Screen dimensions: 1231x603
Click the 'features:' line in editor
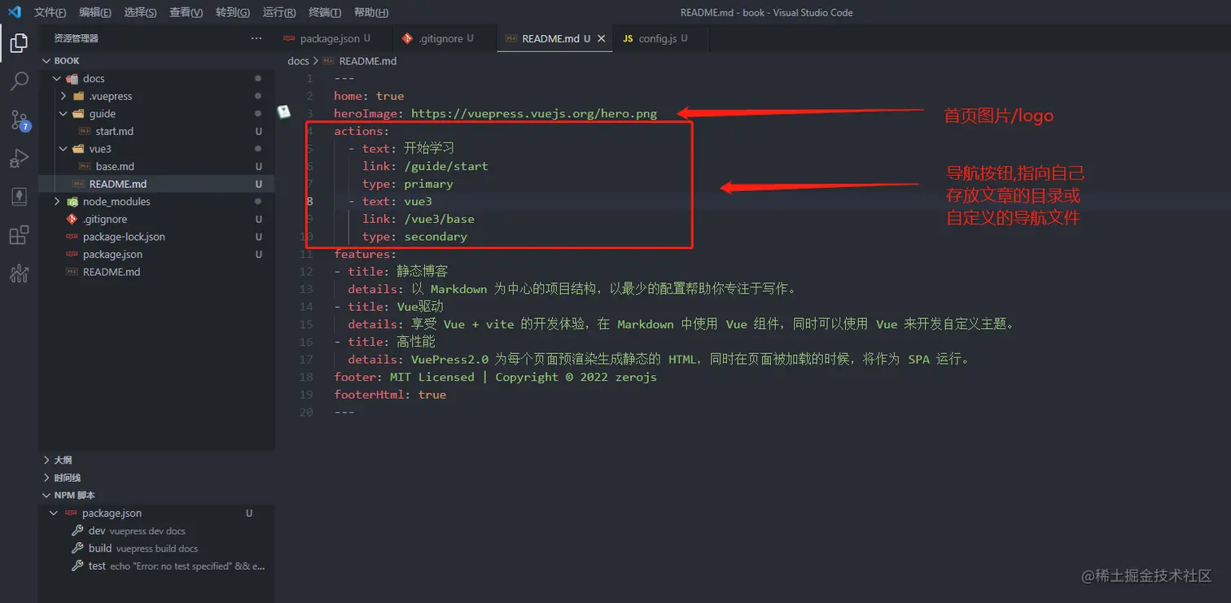pos(365,255)
